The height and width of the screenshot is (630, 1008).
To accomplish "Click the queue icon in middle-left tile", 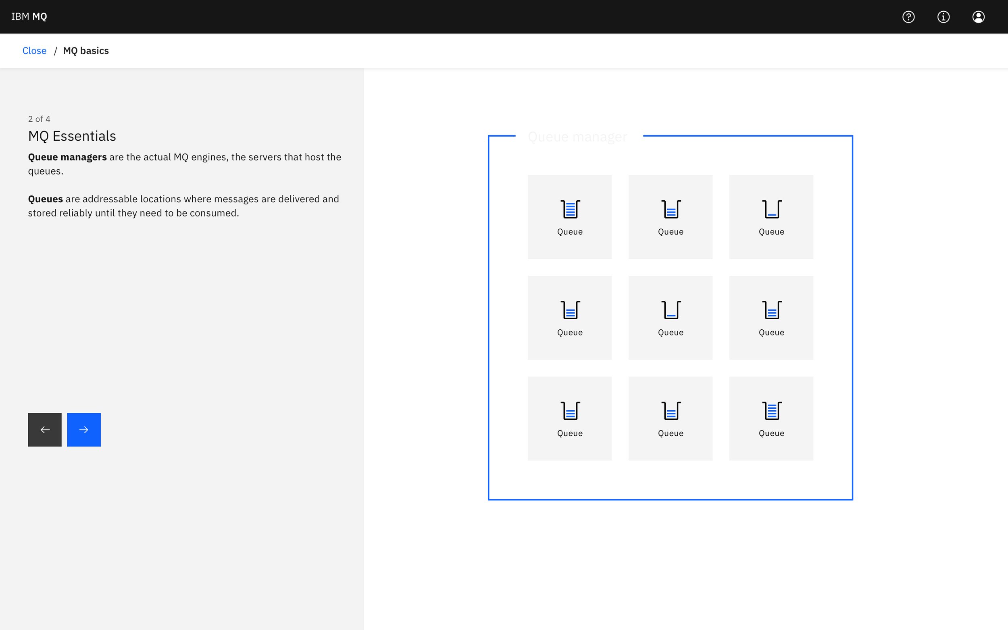I will (x=570, y=310).
